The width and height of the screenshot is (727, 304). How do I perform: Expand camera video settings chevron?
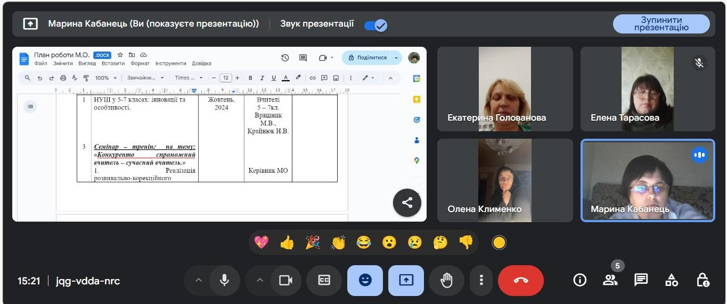coord(260,281)
